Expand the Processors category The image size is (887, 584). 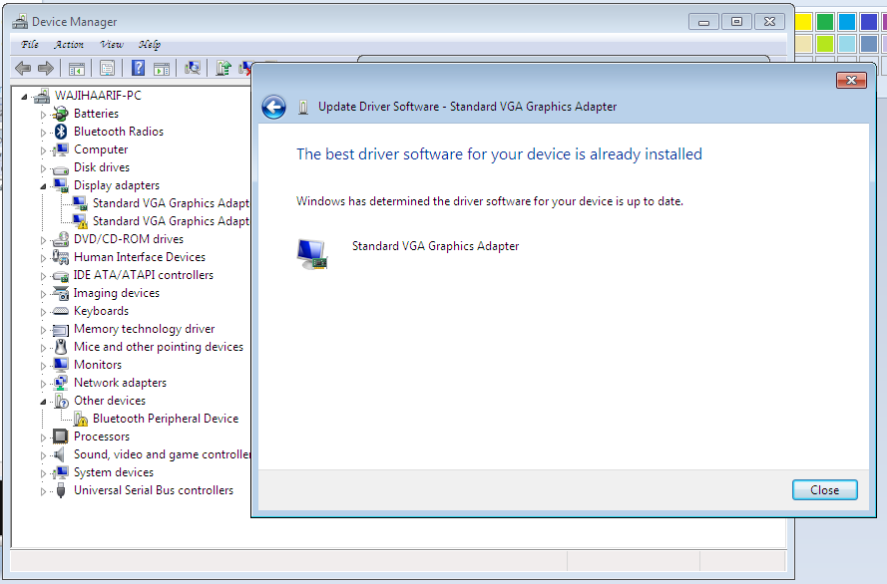(43, 438)
